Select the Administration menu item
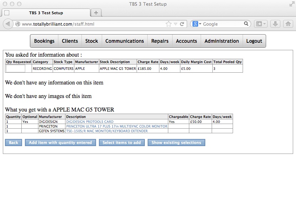296x212 pixels. pos(221,41)
